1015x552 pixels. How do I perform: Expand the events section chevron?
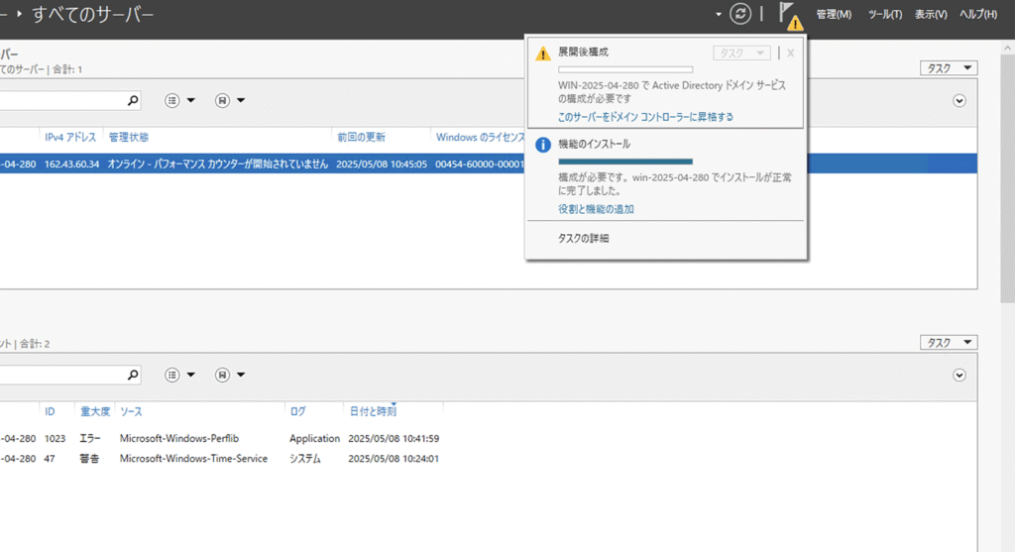coord(959,376)
